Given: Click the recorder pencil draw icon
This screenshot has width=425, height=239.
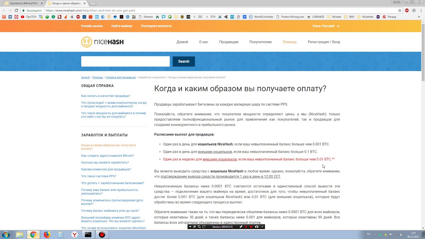Looking at the screenshot, I should [x=241, y=227].
